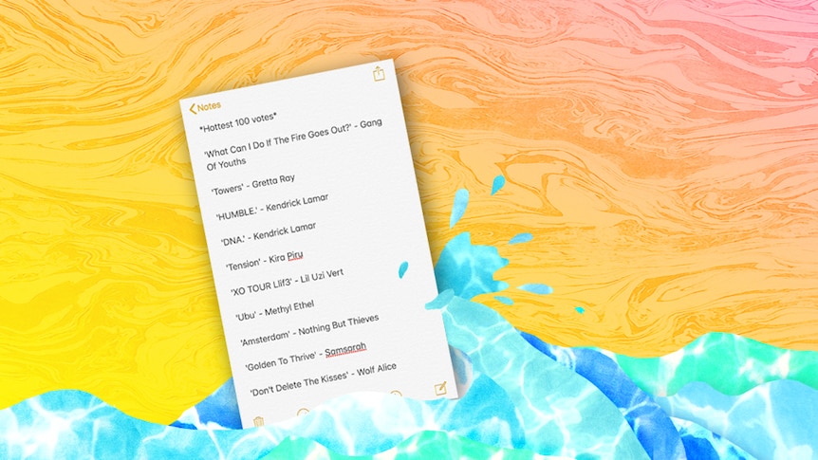Select the 'Ubu' - Methyl Ethel line
The height and width of the screenshot is (460, 818).
[x=274, y=310]
